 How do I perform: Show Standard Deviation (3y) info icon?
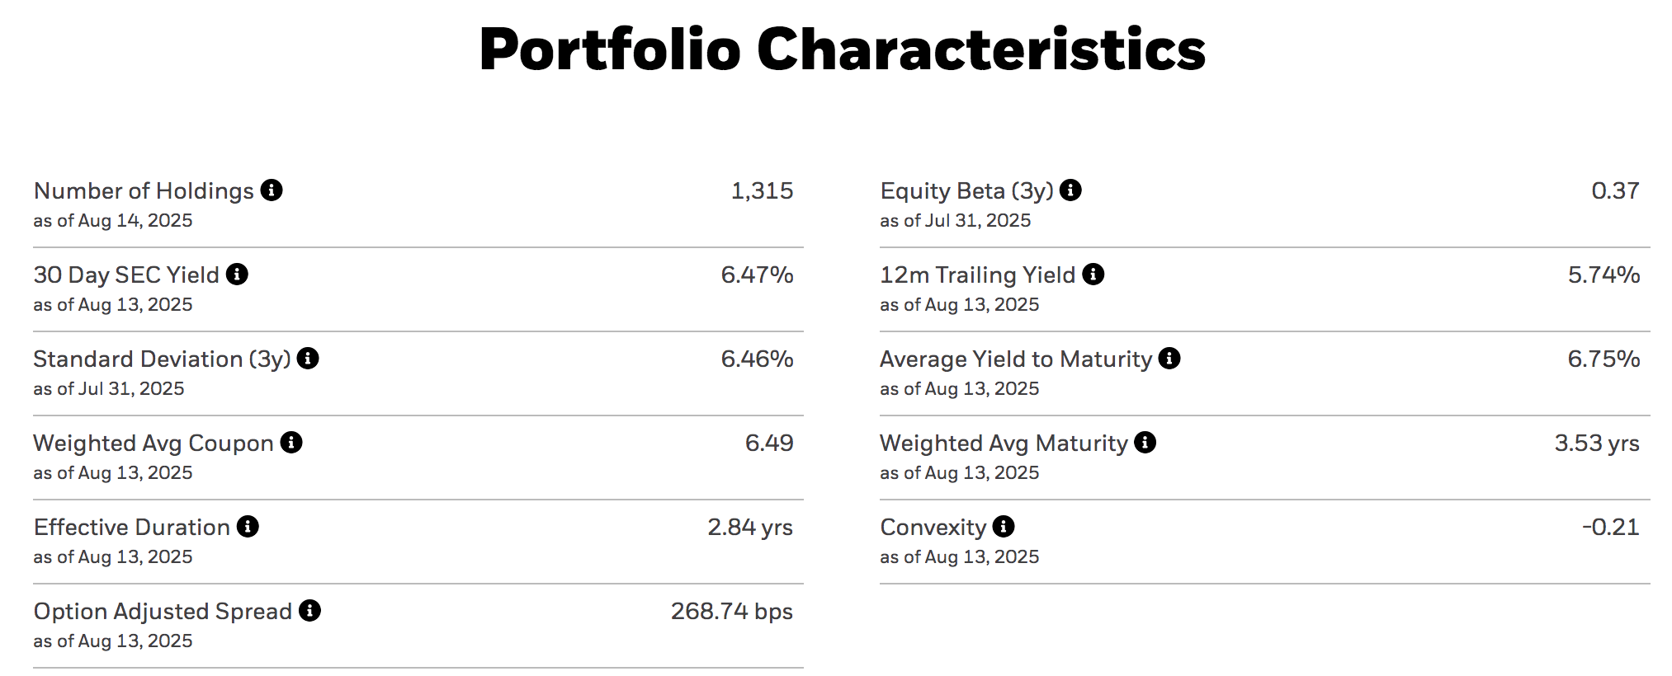(308, 359)
